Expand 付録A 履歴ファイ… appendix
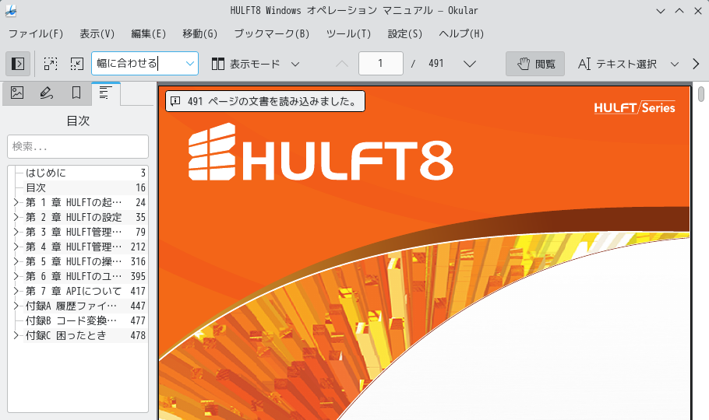Viewport: 709px width, 420px height. (16, 306)
